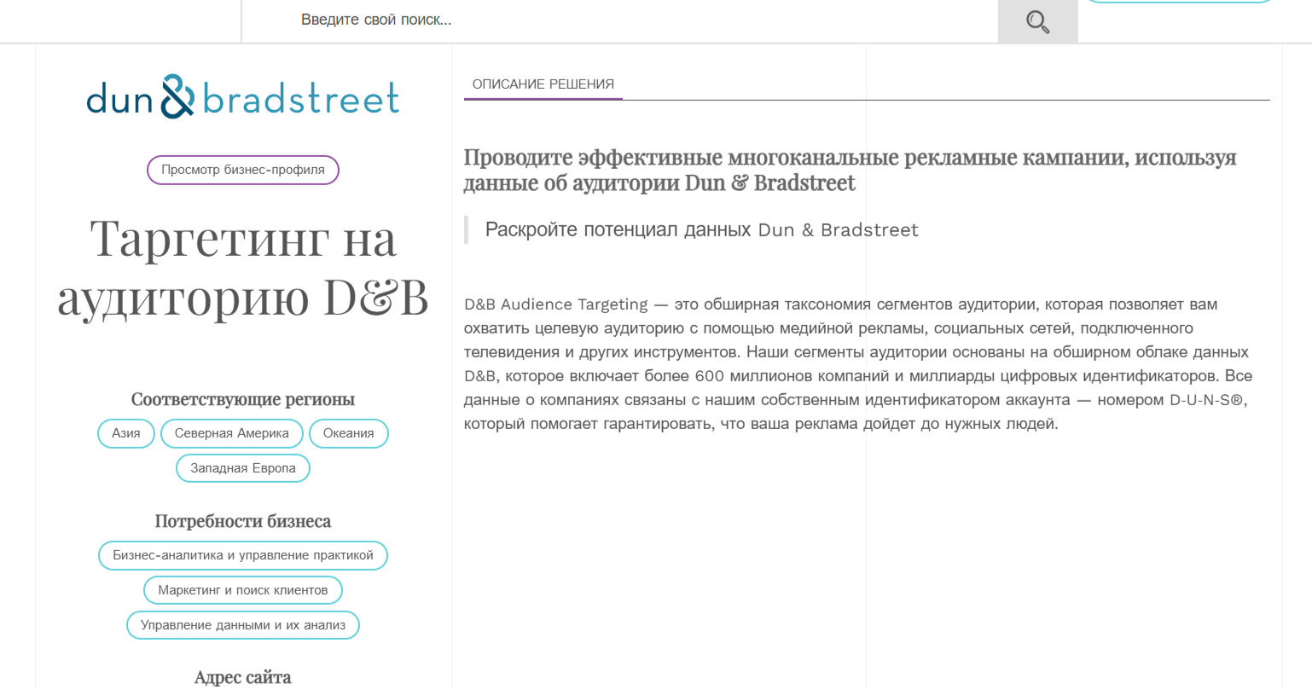Click the Соответствующие регионы heading
This screenshot has height=690, width=1312.
[242, 398]
